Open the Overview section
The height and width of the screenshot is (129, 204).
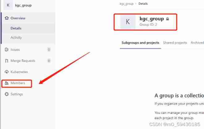[x=18, y=18]
